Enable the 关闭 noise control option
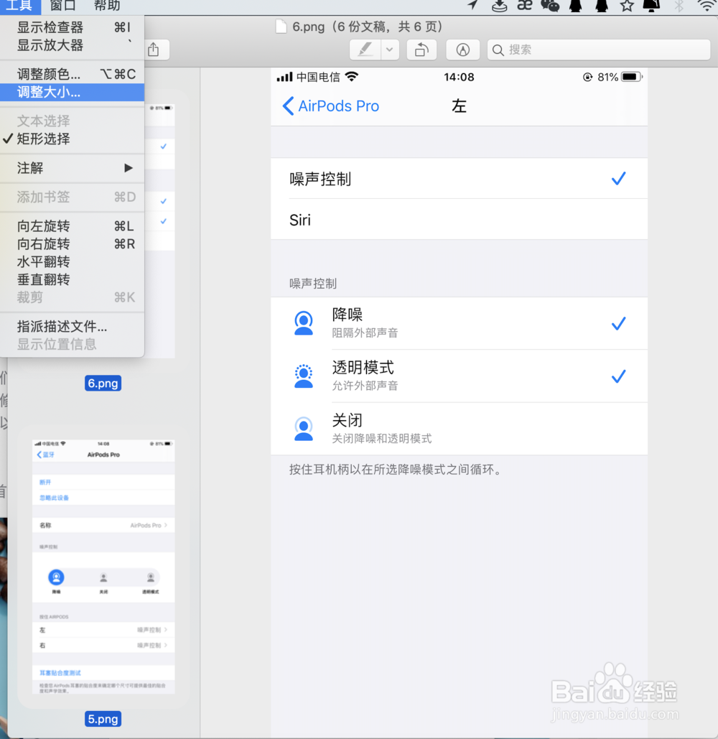The height and width of the screenshot is (739, 718). pos(459,429)
